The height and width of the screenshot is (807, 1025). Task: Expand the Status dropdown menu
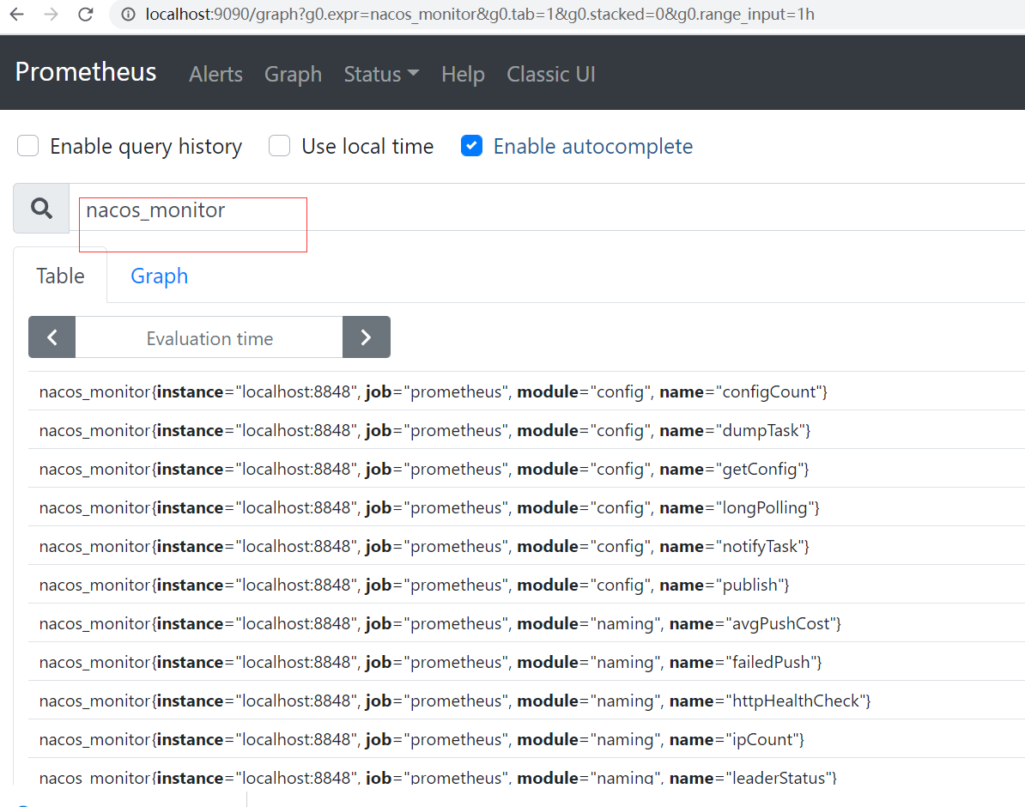tap(381, 75)
